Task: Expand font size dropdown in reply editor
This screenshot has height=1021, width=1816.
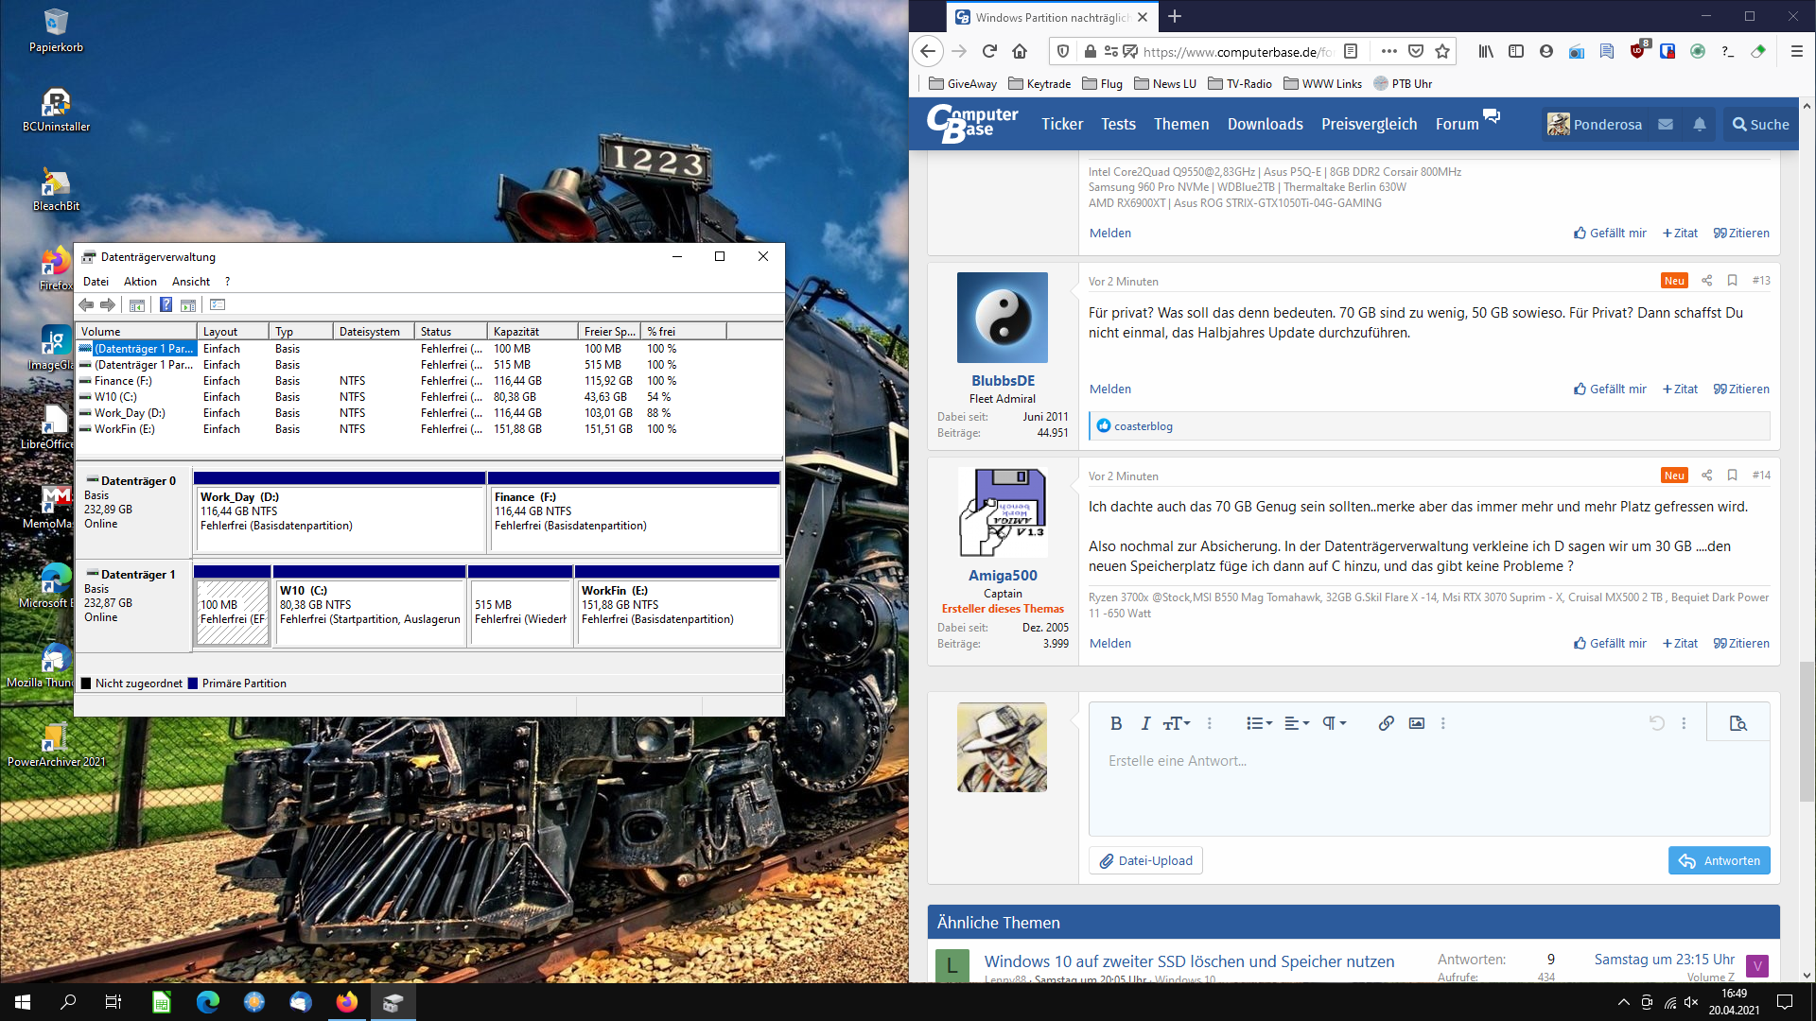Action: tap(1177, 723)
